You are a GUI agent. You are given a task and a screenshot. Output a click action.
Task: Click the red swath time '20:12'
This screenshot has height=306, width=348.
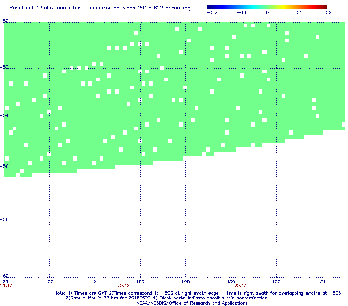coord(123,286)
